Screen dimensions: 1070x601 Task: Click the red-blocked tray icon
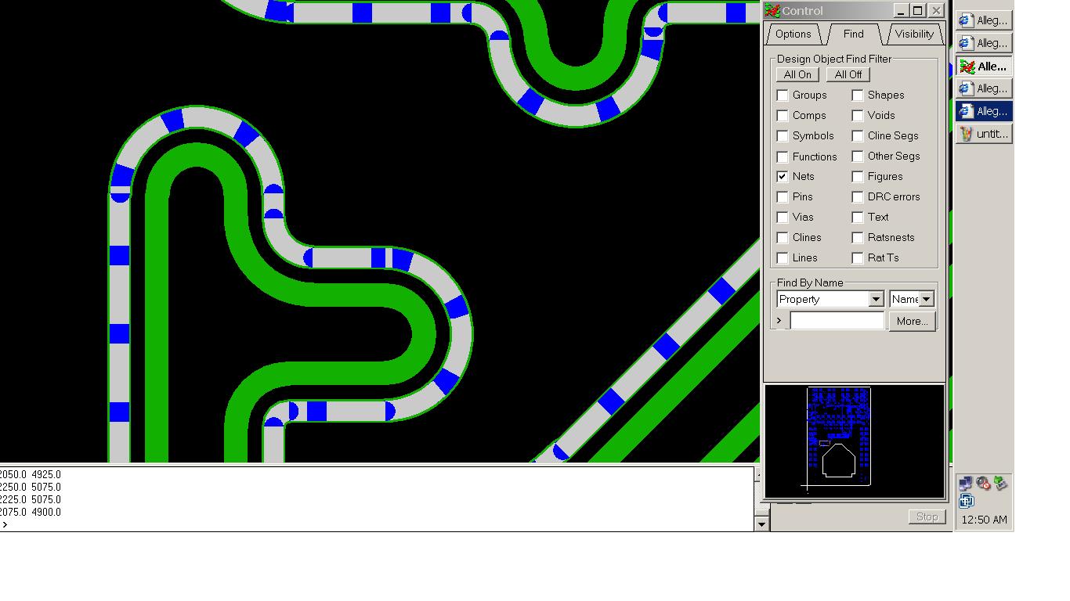tap(983, 484)
